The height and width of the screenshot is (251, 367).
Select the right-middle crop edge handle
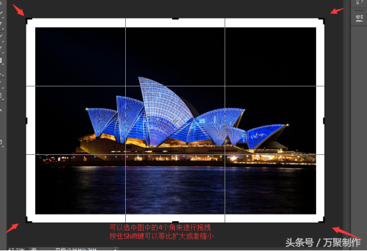tap(324, 121)
